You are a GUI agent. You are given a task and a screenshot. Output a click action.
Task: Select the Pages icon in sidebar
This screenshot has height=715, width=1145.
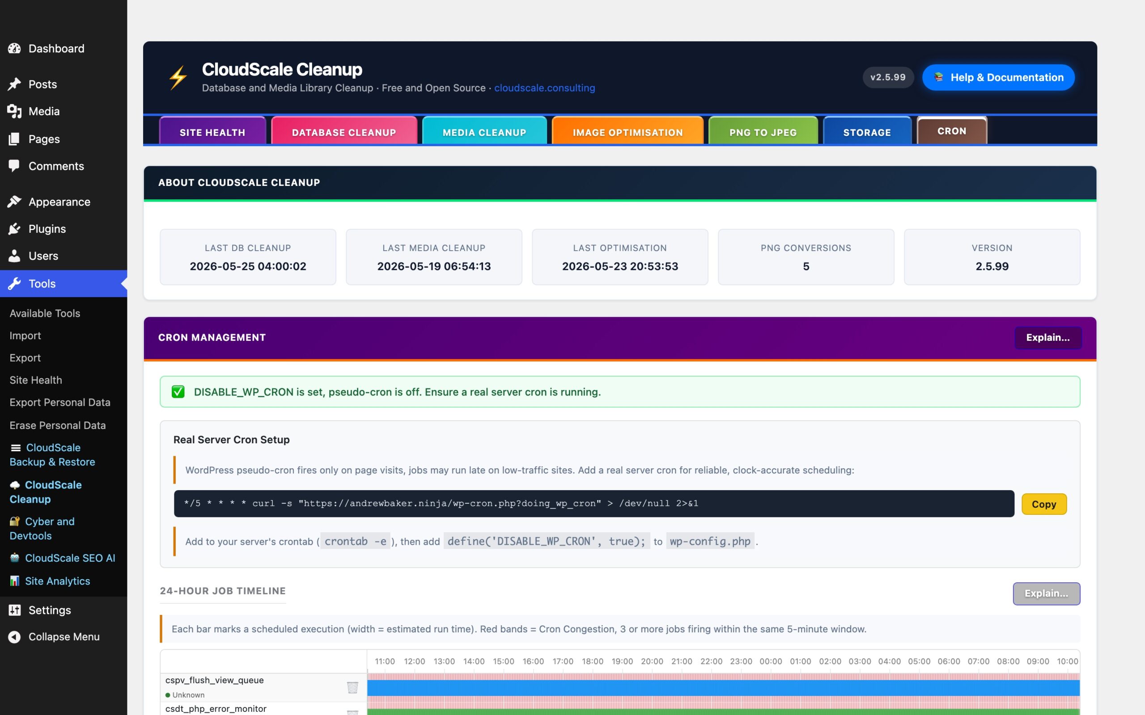point(14,139)
